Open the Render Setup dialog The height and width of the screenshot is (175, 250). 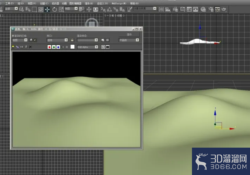(211, 10)
